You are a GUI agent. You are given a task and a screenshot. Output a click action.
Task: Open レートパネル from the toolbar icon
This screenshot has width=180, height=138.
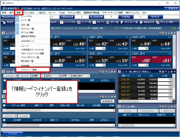click(62, 22)
